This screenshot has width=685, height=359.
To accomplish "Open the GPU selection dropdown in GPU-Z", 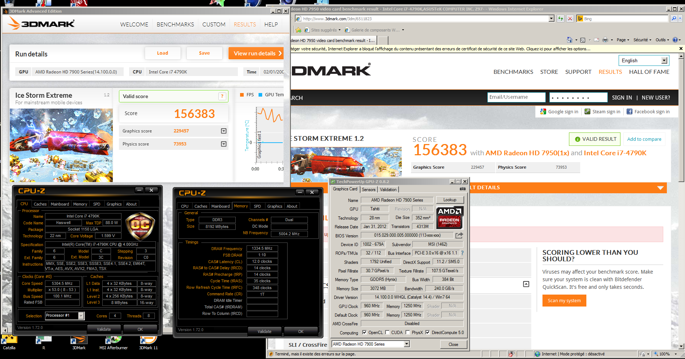I will tap(407, 344).
